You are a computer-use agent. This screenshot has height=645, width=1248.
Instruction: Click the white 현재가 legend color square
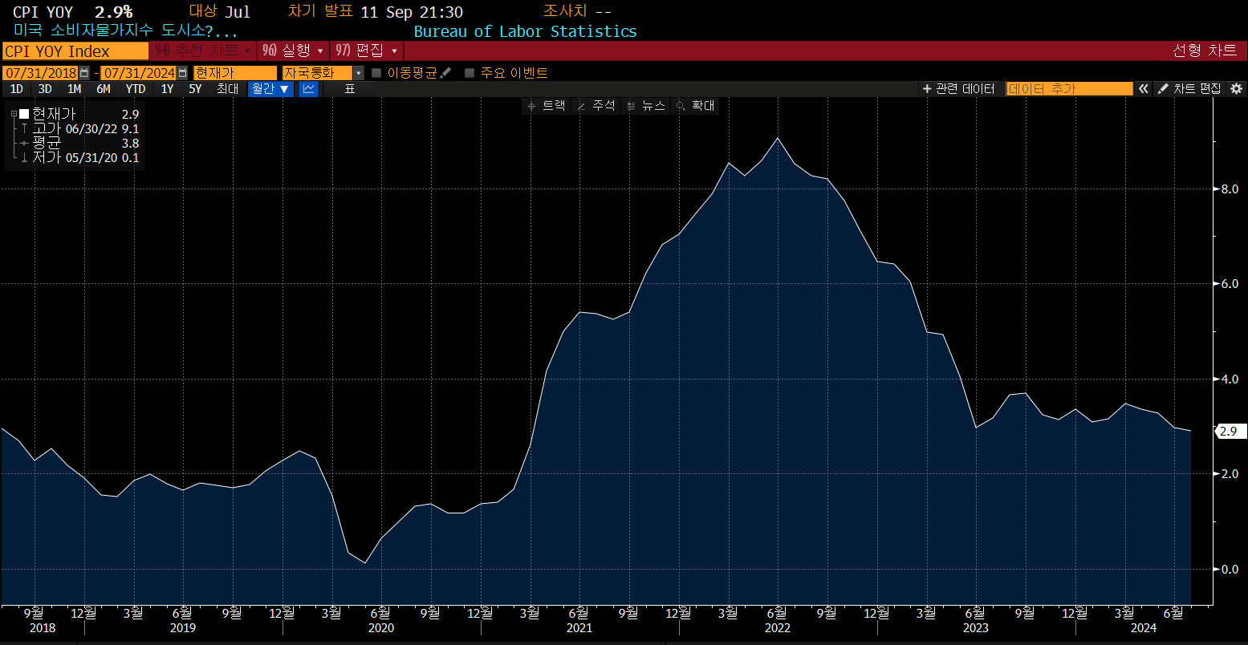click(24, 114)
